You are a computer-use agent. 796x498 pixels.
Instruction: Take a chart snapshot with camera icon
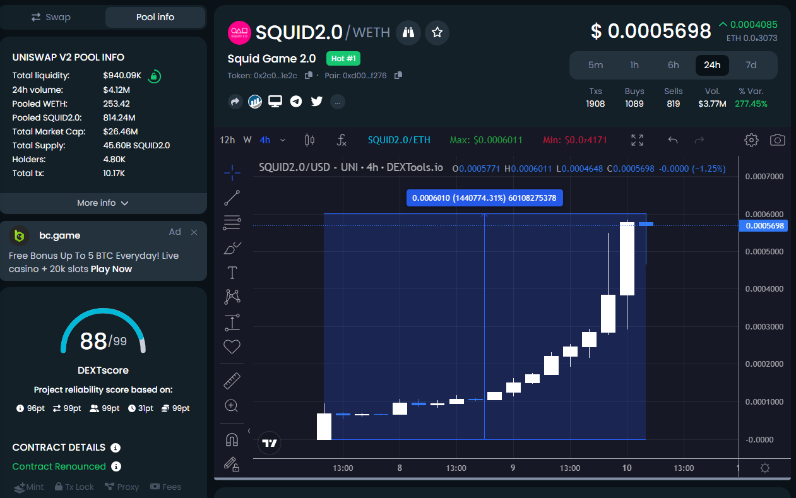[x=777, y=140]
